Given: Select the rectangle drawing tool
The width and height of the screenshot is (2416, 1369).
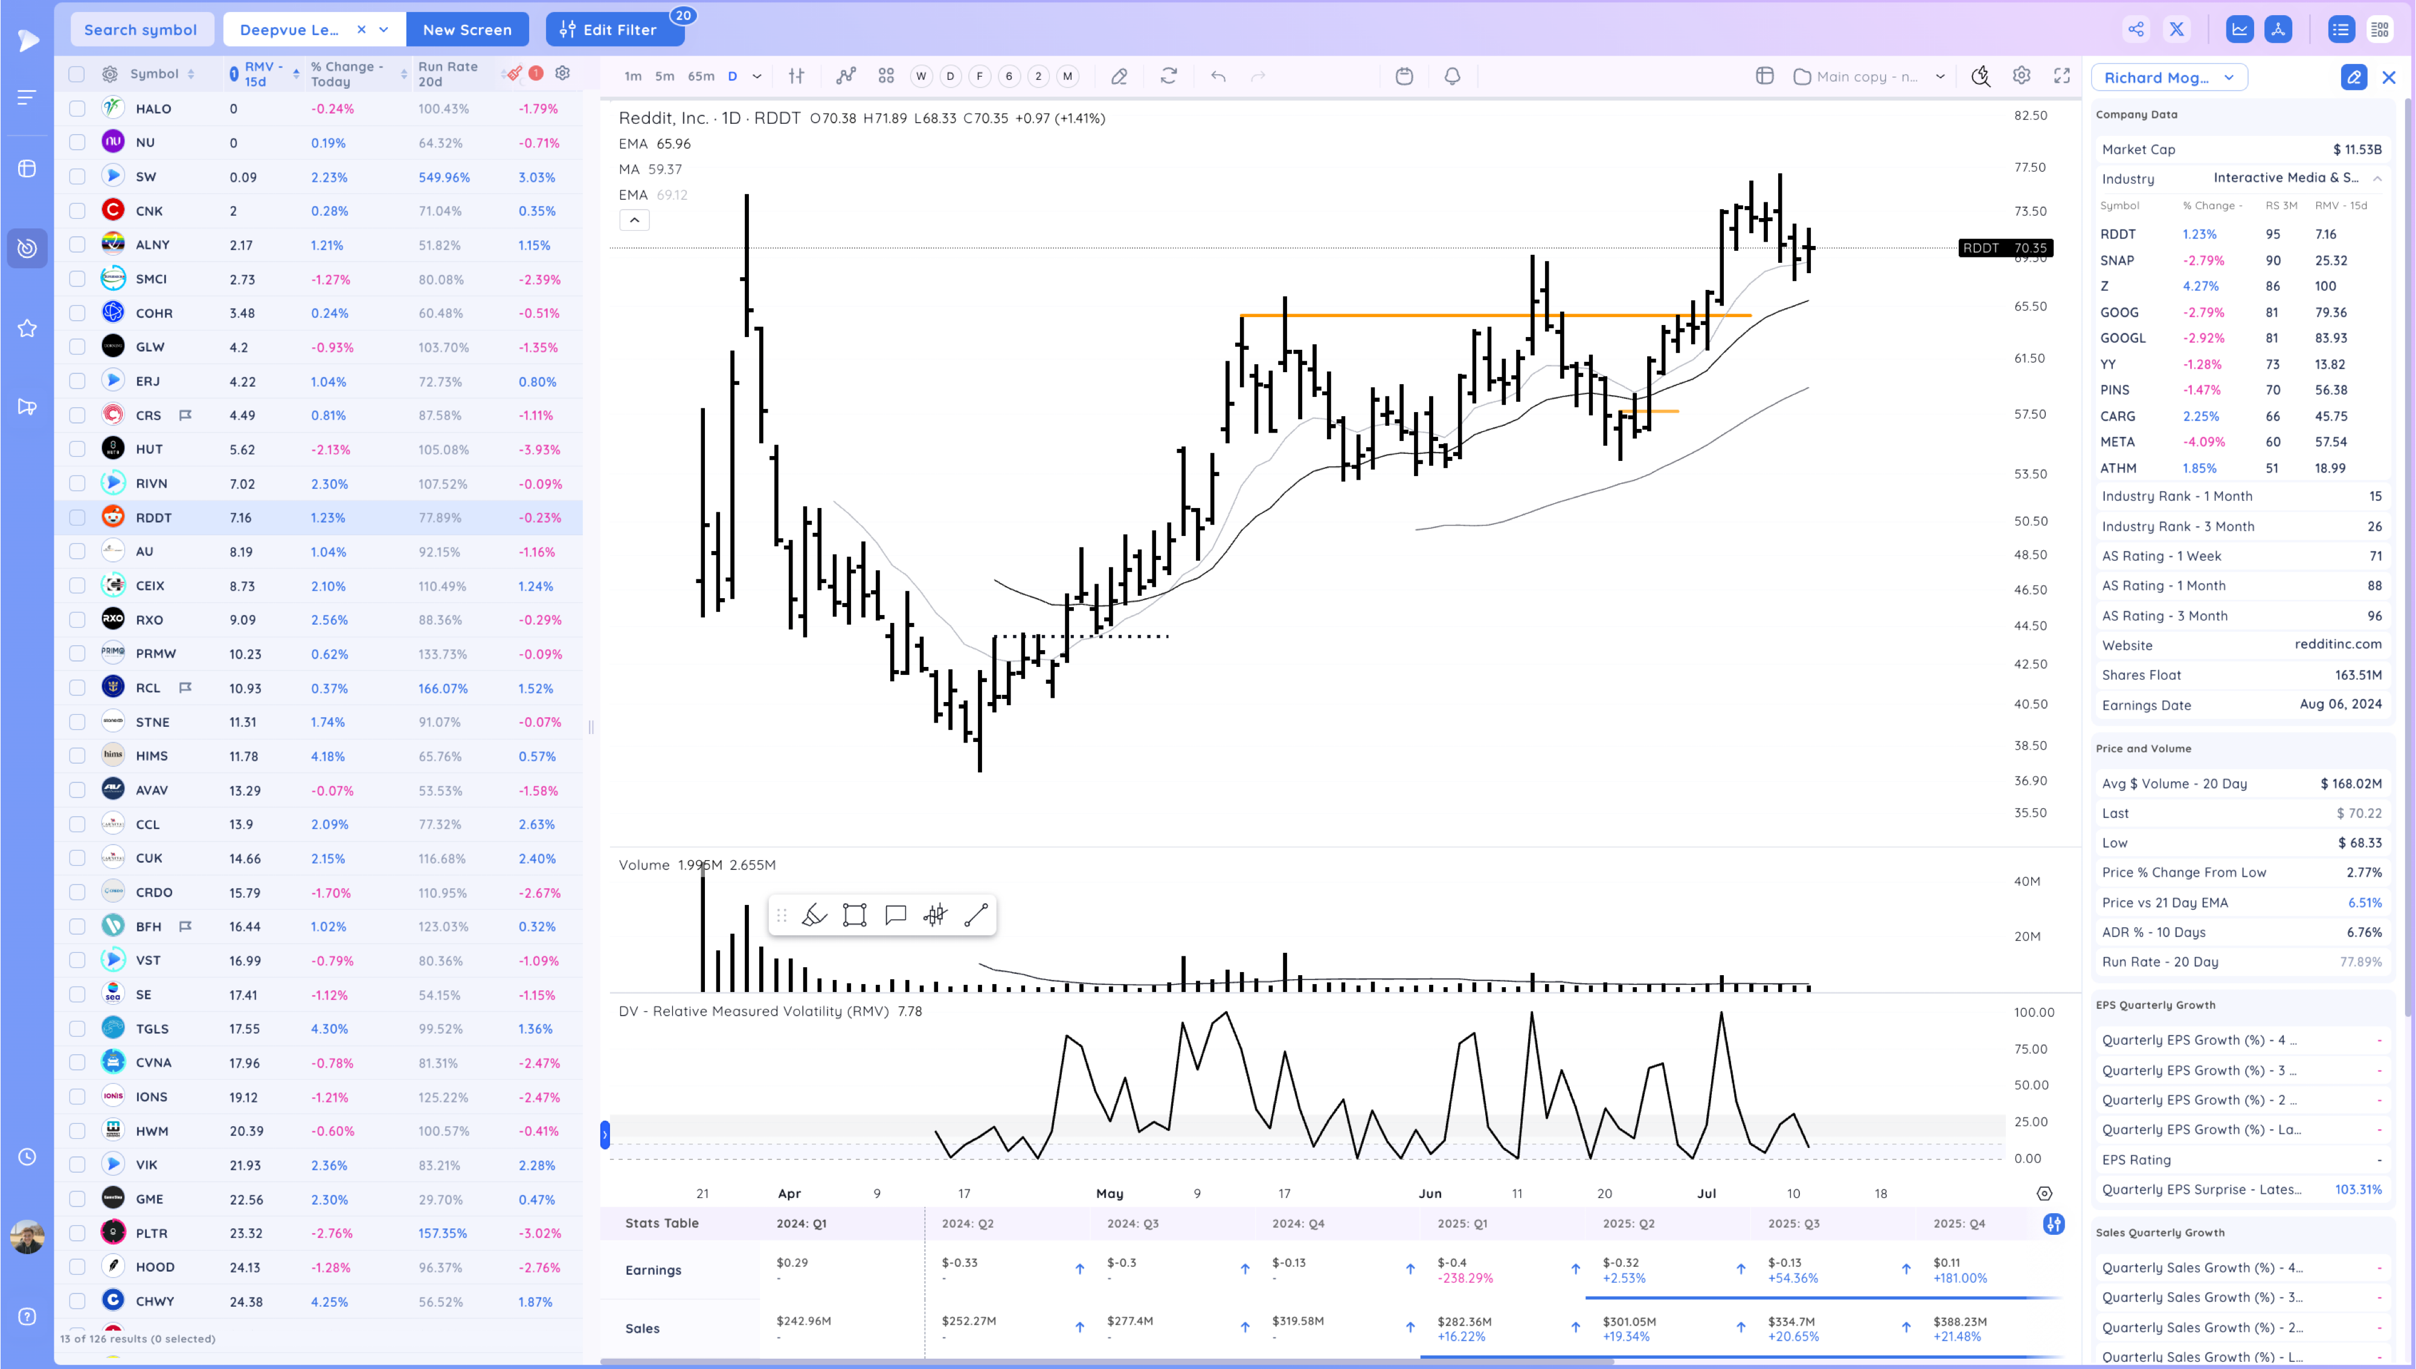Looking at the screenshot, I should point(854,915).
